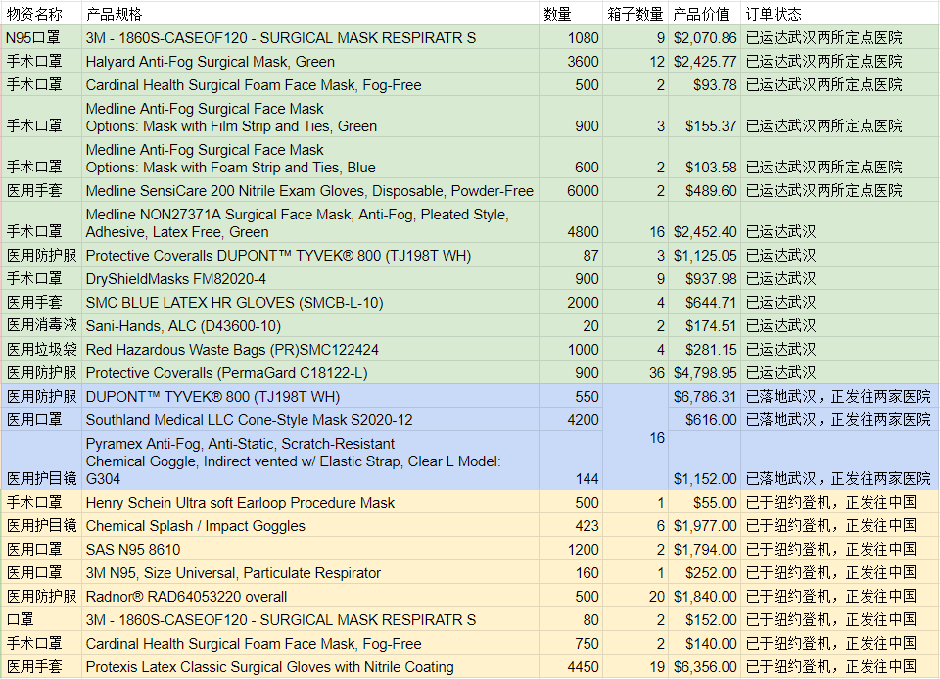This screenshot has height=679, width=940.
Task: Click the 医用垃圾袋 cell
Action: coord(41,349)
